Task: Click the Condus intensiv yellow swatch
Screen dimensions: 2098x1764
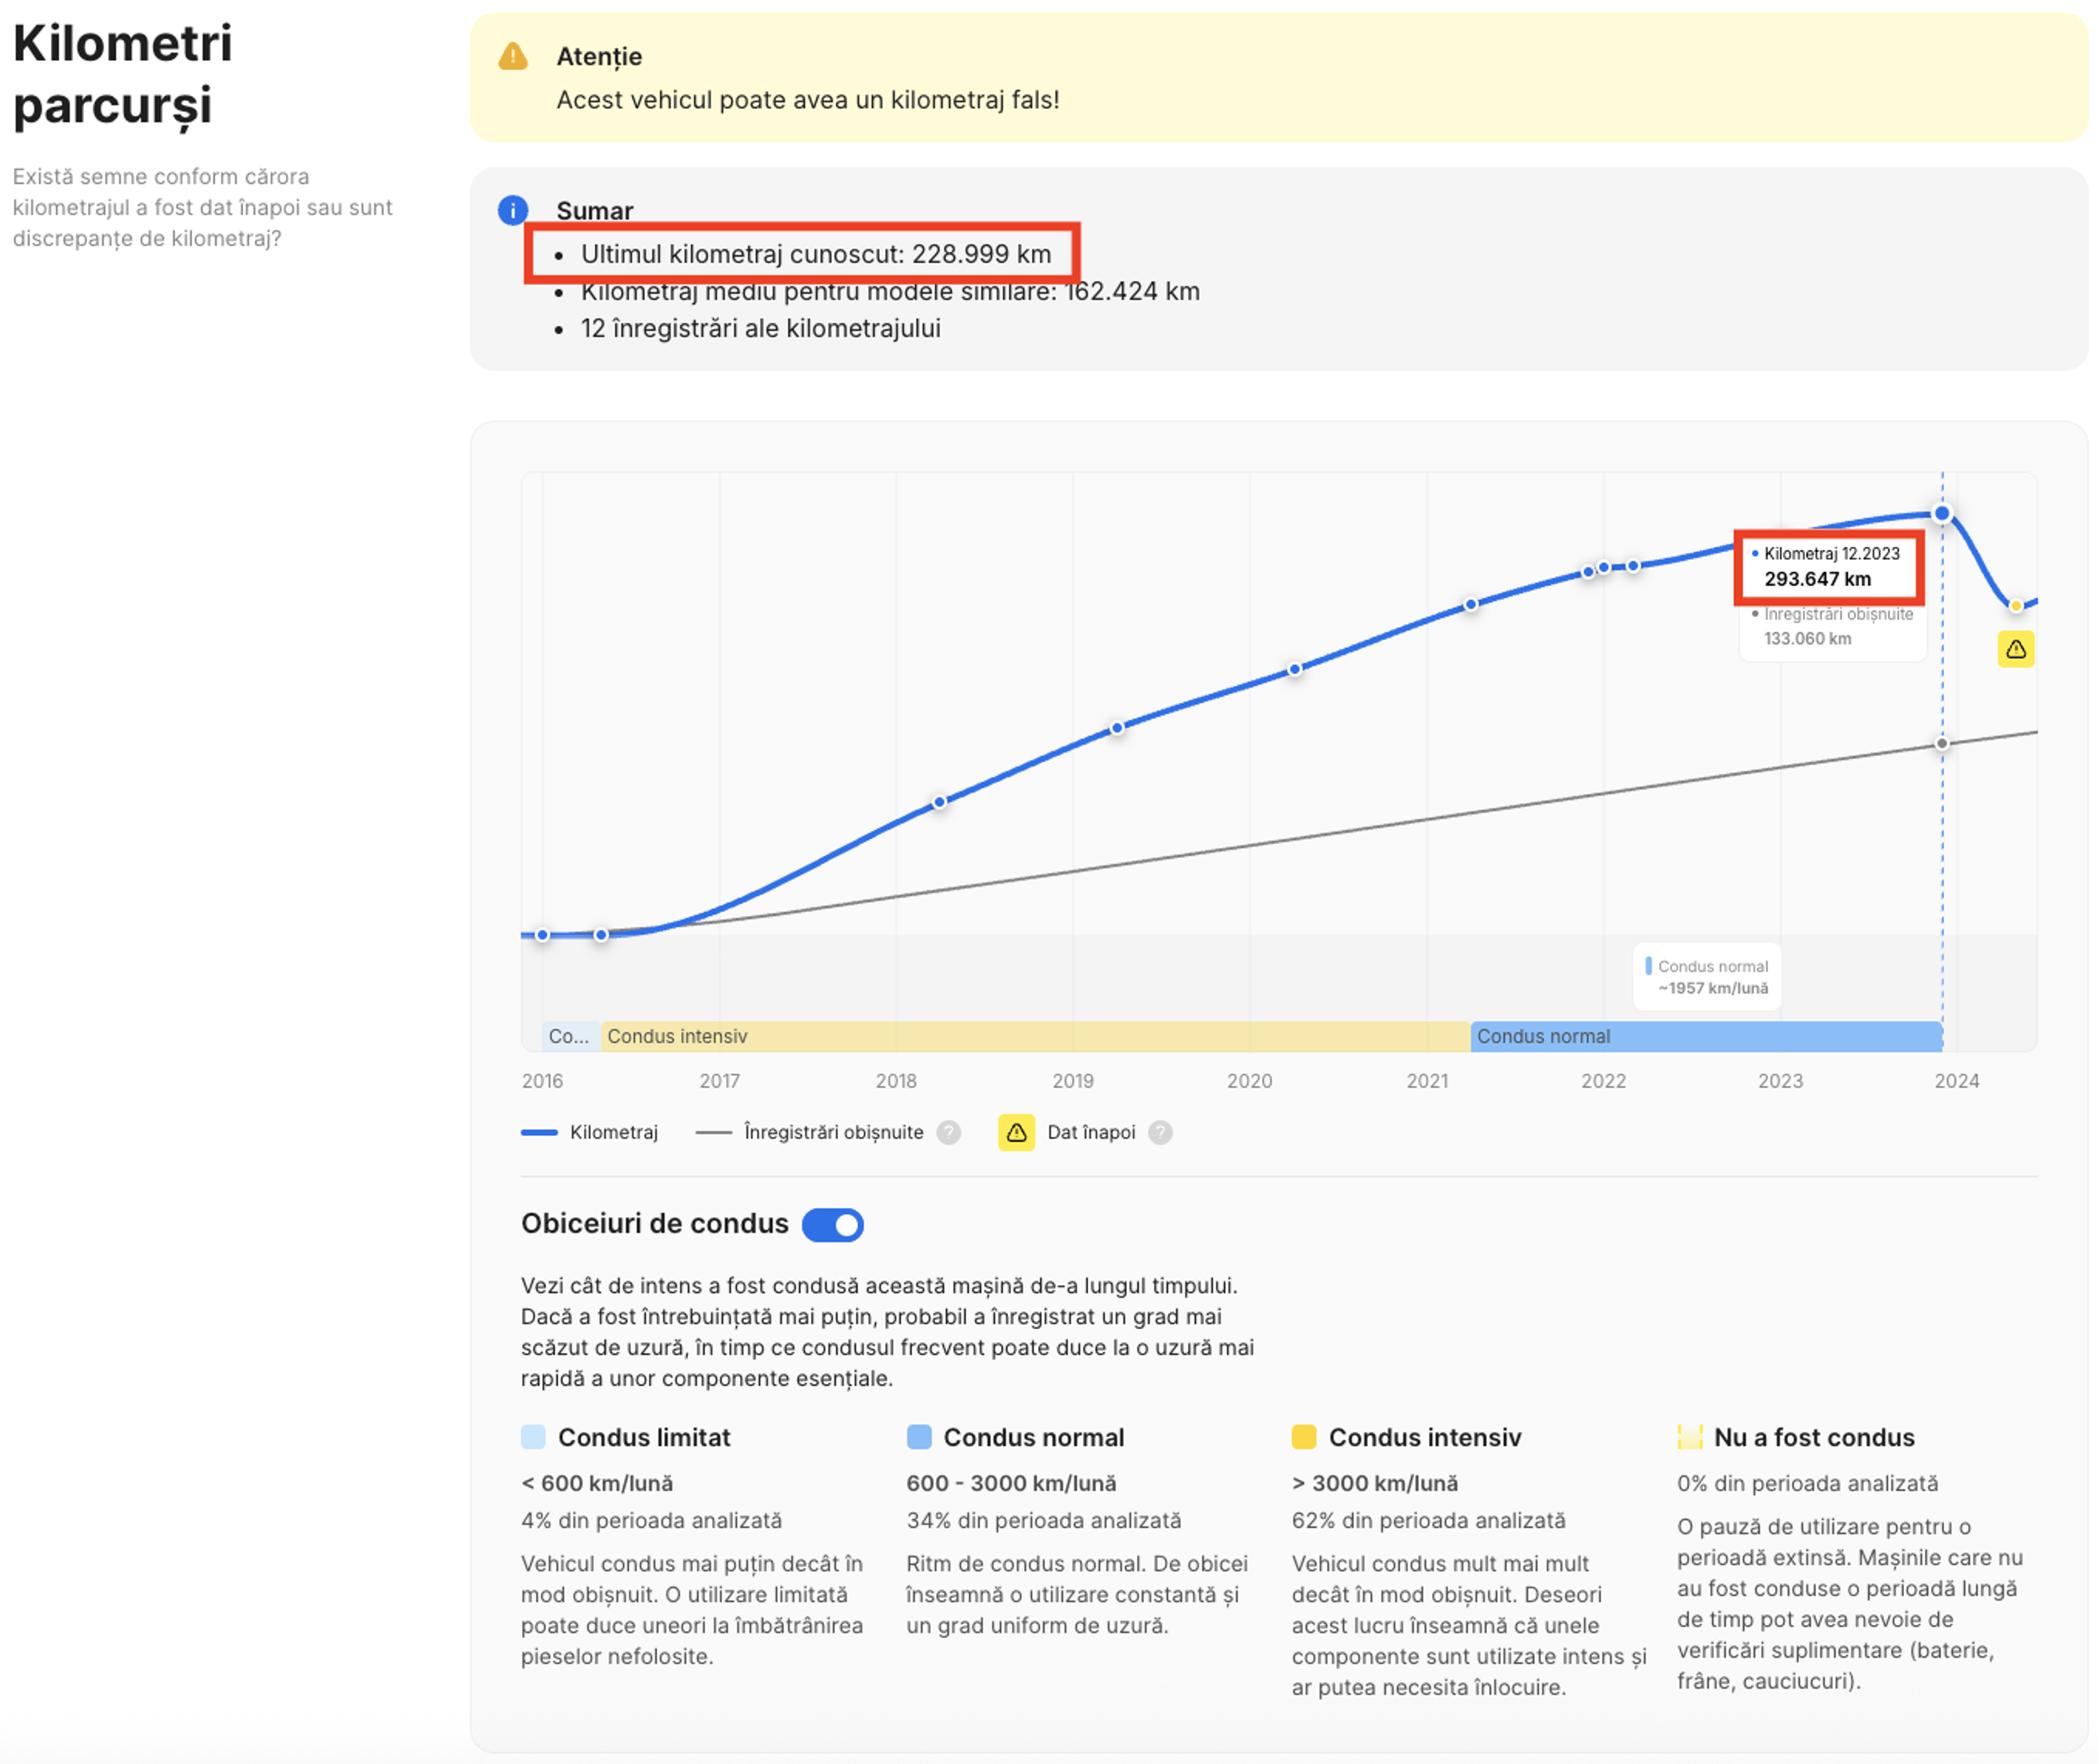Action: coord(1303,1437)
